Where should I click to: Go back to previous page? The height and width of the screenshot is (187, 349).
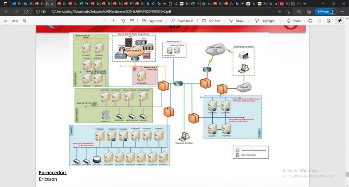tap(6, 12)
